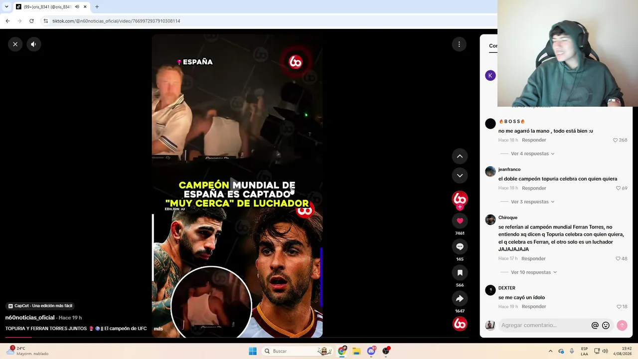Screen dimensions: 638x359
Task: Open the weather widget showing 24°C
Action: [27, 351]
